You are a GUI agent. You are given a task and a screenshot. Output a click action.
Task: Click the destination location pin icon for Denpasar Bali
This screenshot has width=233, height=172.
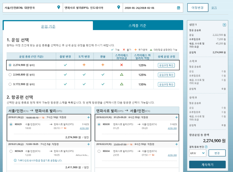tap(119, 7)
